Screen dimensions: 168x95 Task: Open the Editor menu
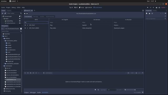[19, 8]
